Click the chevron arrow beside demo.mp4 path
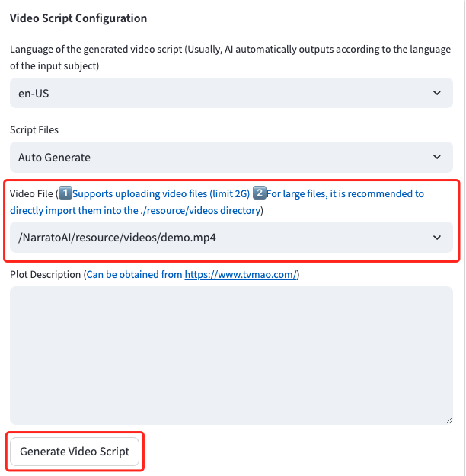The width and height of the screenshot is (466, 476). [437, 238]
